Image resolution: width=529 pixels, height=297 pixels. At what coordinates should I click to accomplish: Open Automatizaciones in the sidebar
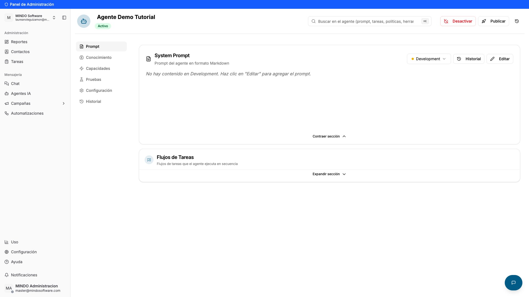(x=35, y=113)
